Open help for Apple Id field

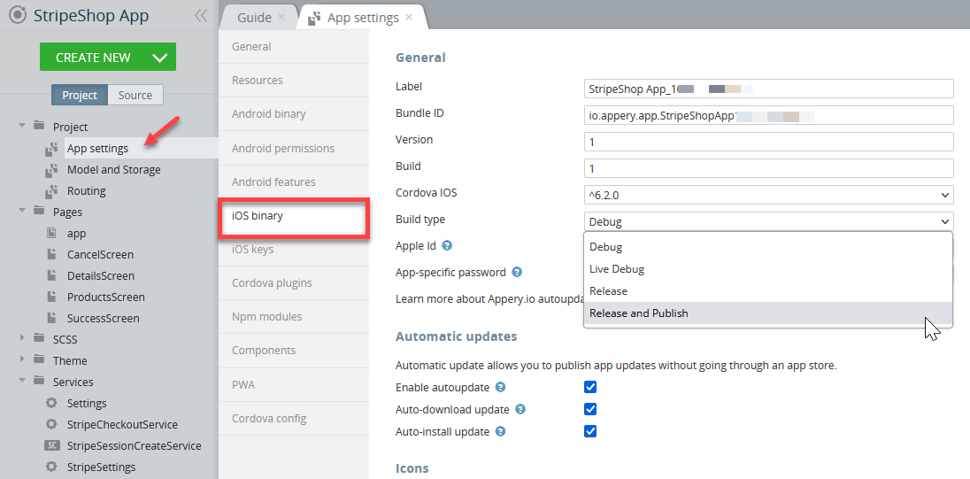pos(447,245)
